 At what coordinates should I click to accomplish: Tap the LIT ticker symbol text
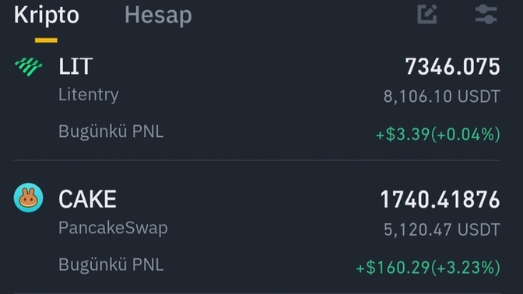click(x=75, y=66)
